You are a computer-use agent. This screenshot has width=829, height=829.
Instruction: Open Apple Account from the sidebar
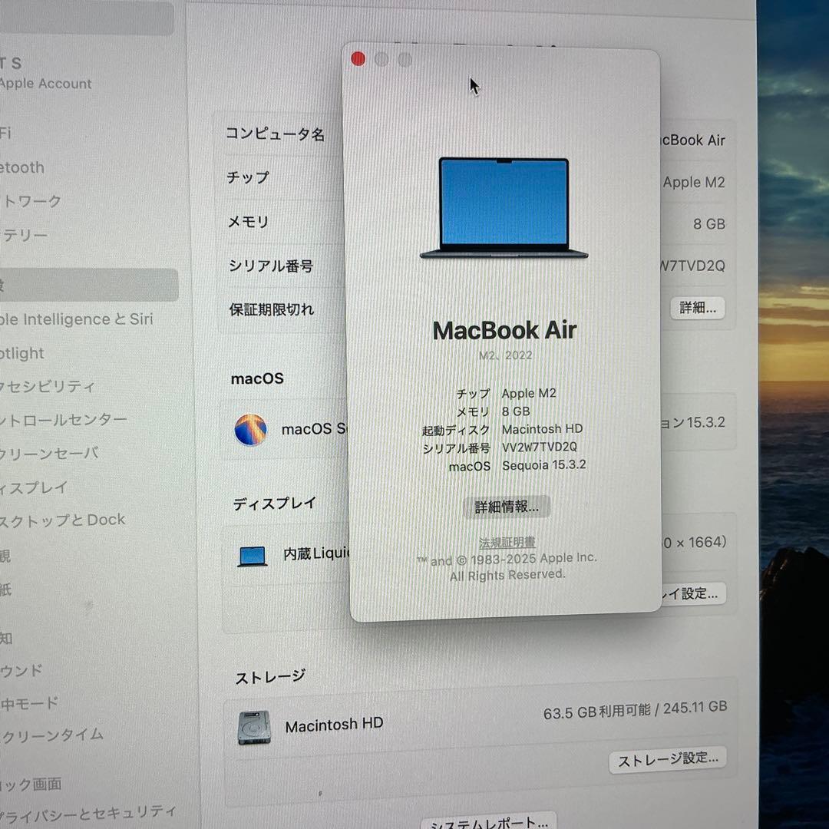pyautogui.click(x=46, y=83)
